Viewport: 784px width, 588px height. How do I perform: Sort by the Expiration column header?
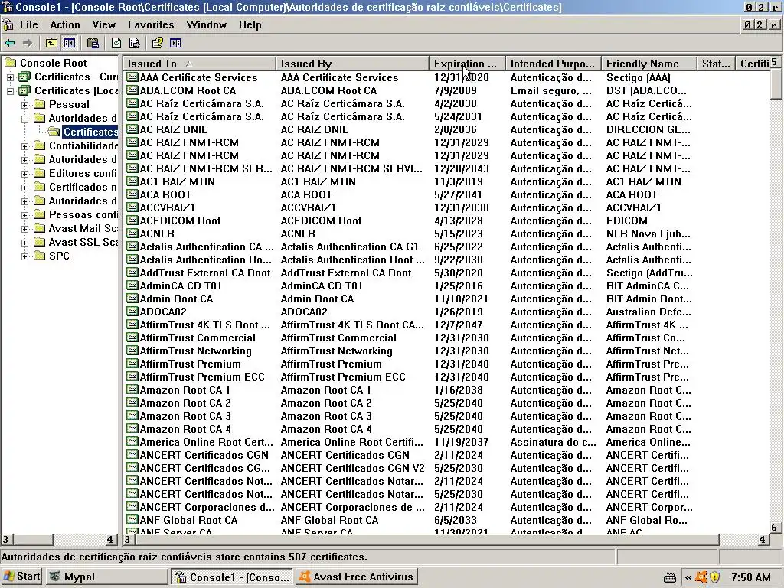pyautogui.click(x=468, y=64)
